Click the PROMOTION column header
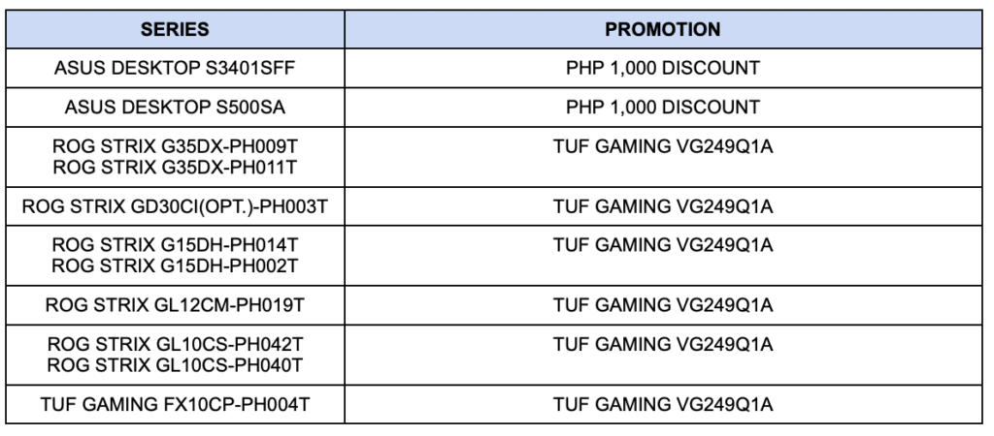 click(662, 30)
